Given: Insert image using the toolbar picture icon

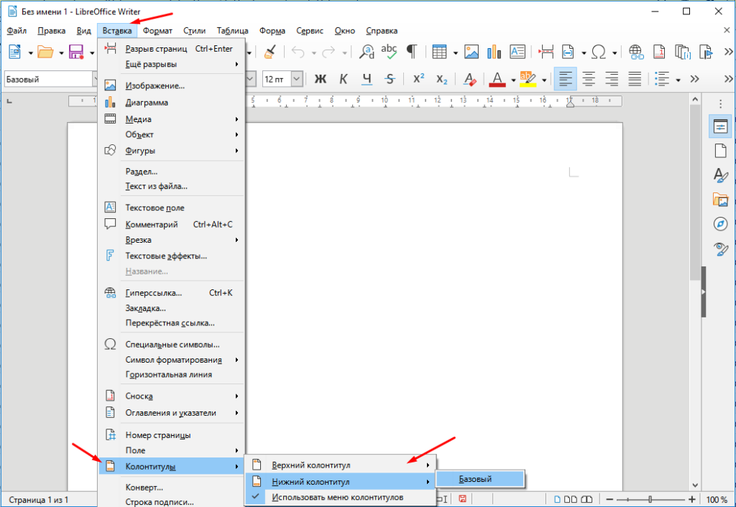Looking at the screenshot, I should point(471,52).
